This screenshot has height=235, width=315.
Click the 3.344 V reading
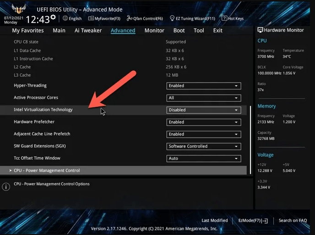264,188
